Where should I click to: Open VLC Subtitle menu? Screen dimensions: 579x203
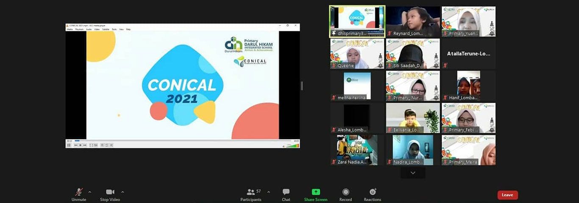(x=106, y=29)
